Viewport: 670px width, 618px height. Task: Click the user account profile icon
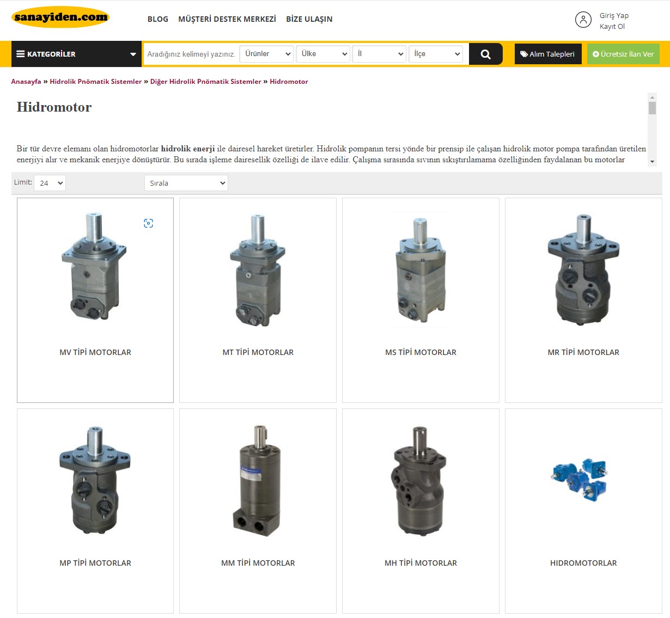tap(583, 20)
